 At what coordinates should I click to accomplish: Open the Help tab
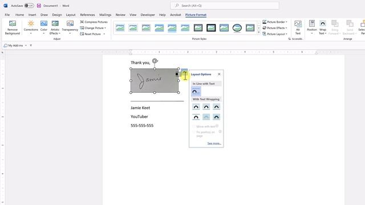pos(162,15)
